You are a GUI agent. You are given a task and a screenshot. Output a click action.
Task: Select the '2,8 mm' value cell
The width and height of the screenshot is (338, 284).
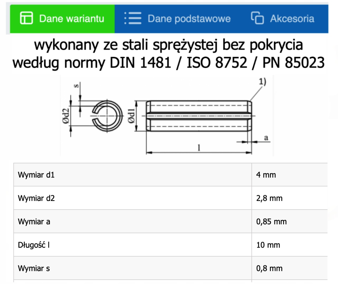pos(290,198)
